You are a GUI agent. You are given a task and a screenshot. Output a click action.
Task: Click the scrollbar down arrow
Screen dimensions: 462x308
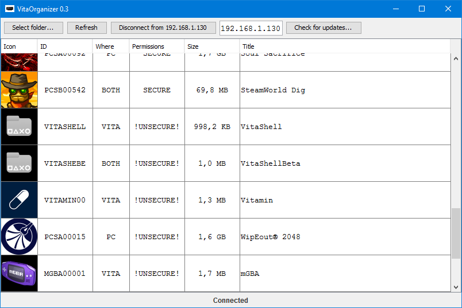pos(456,287)
